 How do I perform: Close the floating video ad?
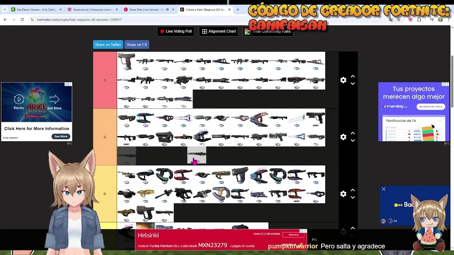[383, 189]
